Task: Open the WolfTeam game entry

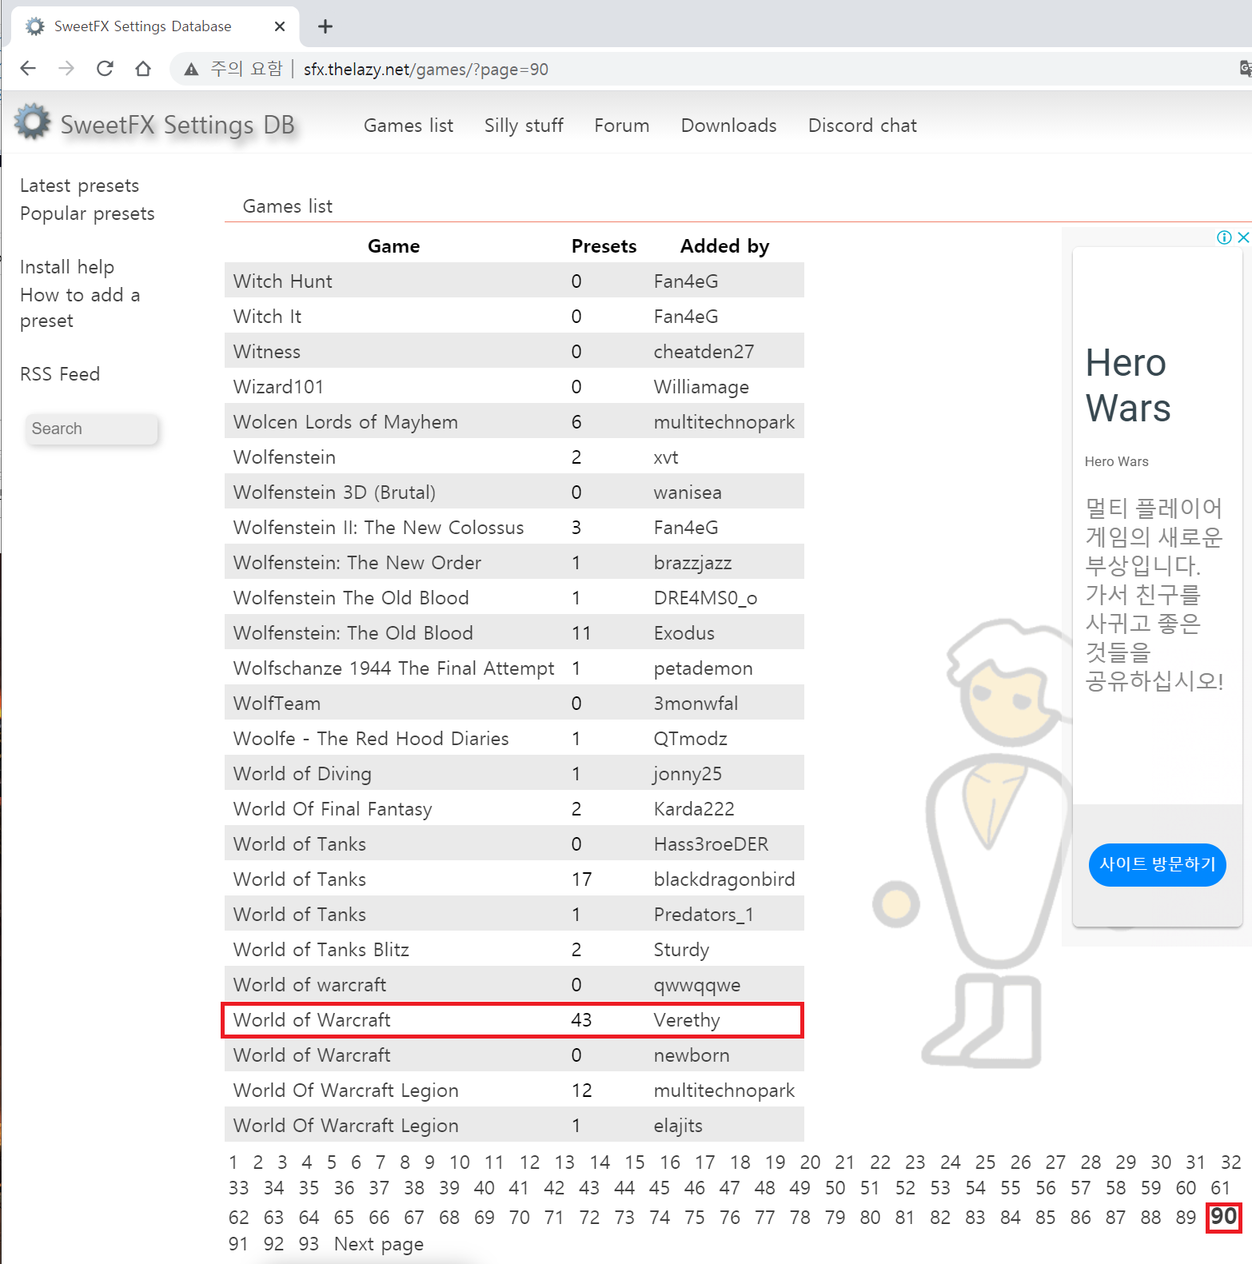Action: [277, 704]
